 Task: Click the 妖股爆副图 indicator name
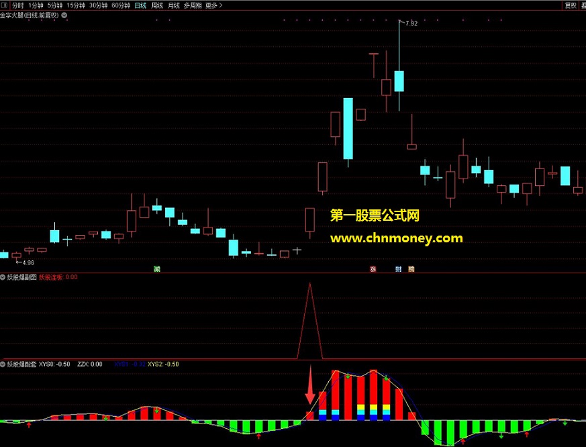tap(22, 277)
